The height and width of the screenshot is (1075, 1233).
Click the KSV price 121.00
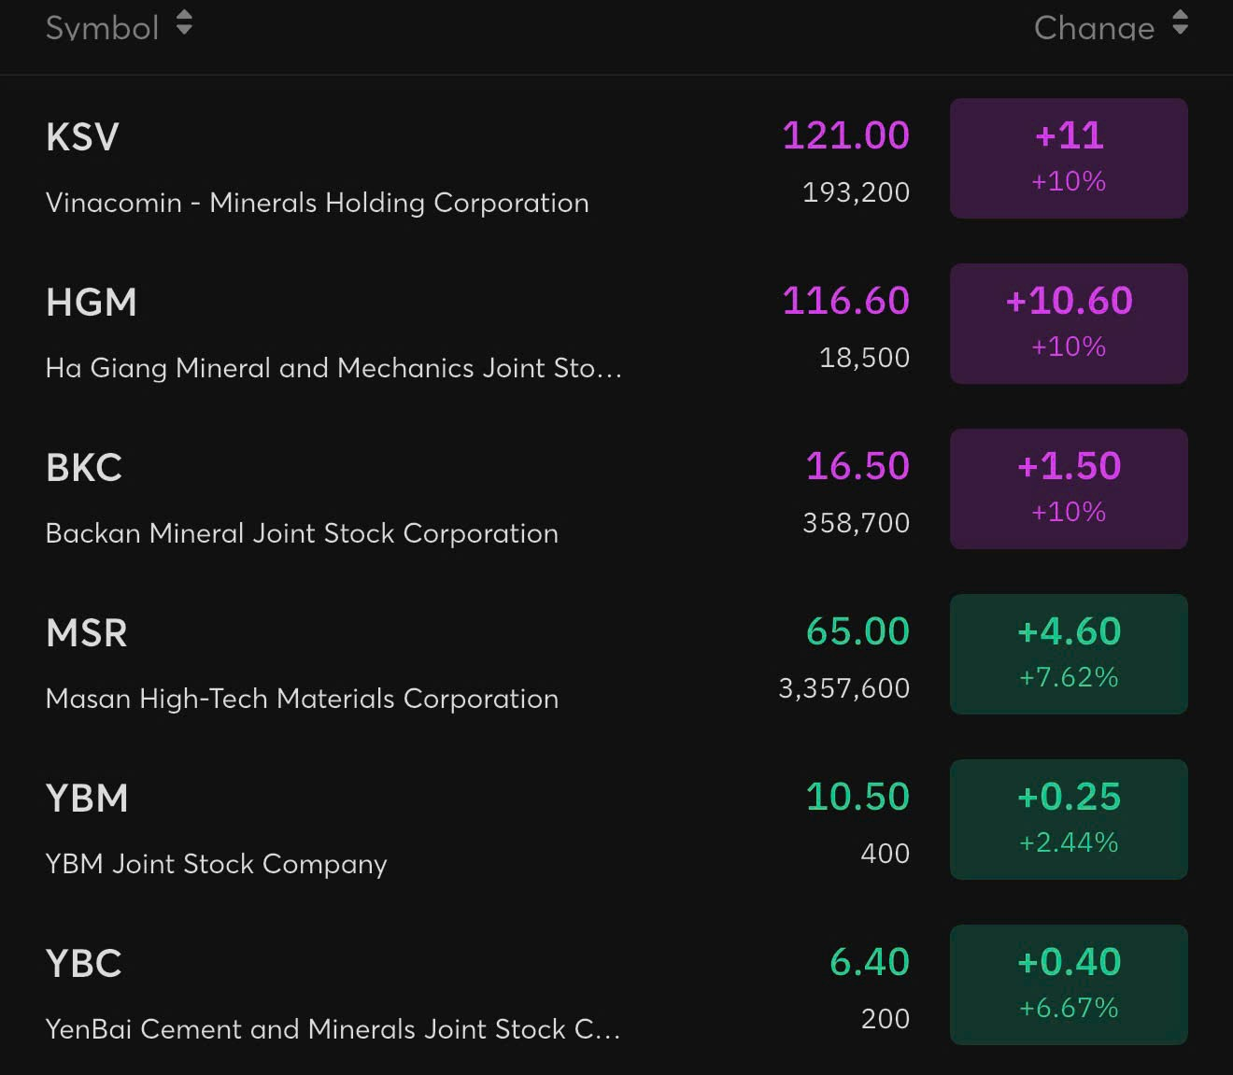click(845, 135)
